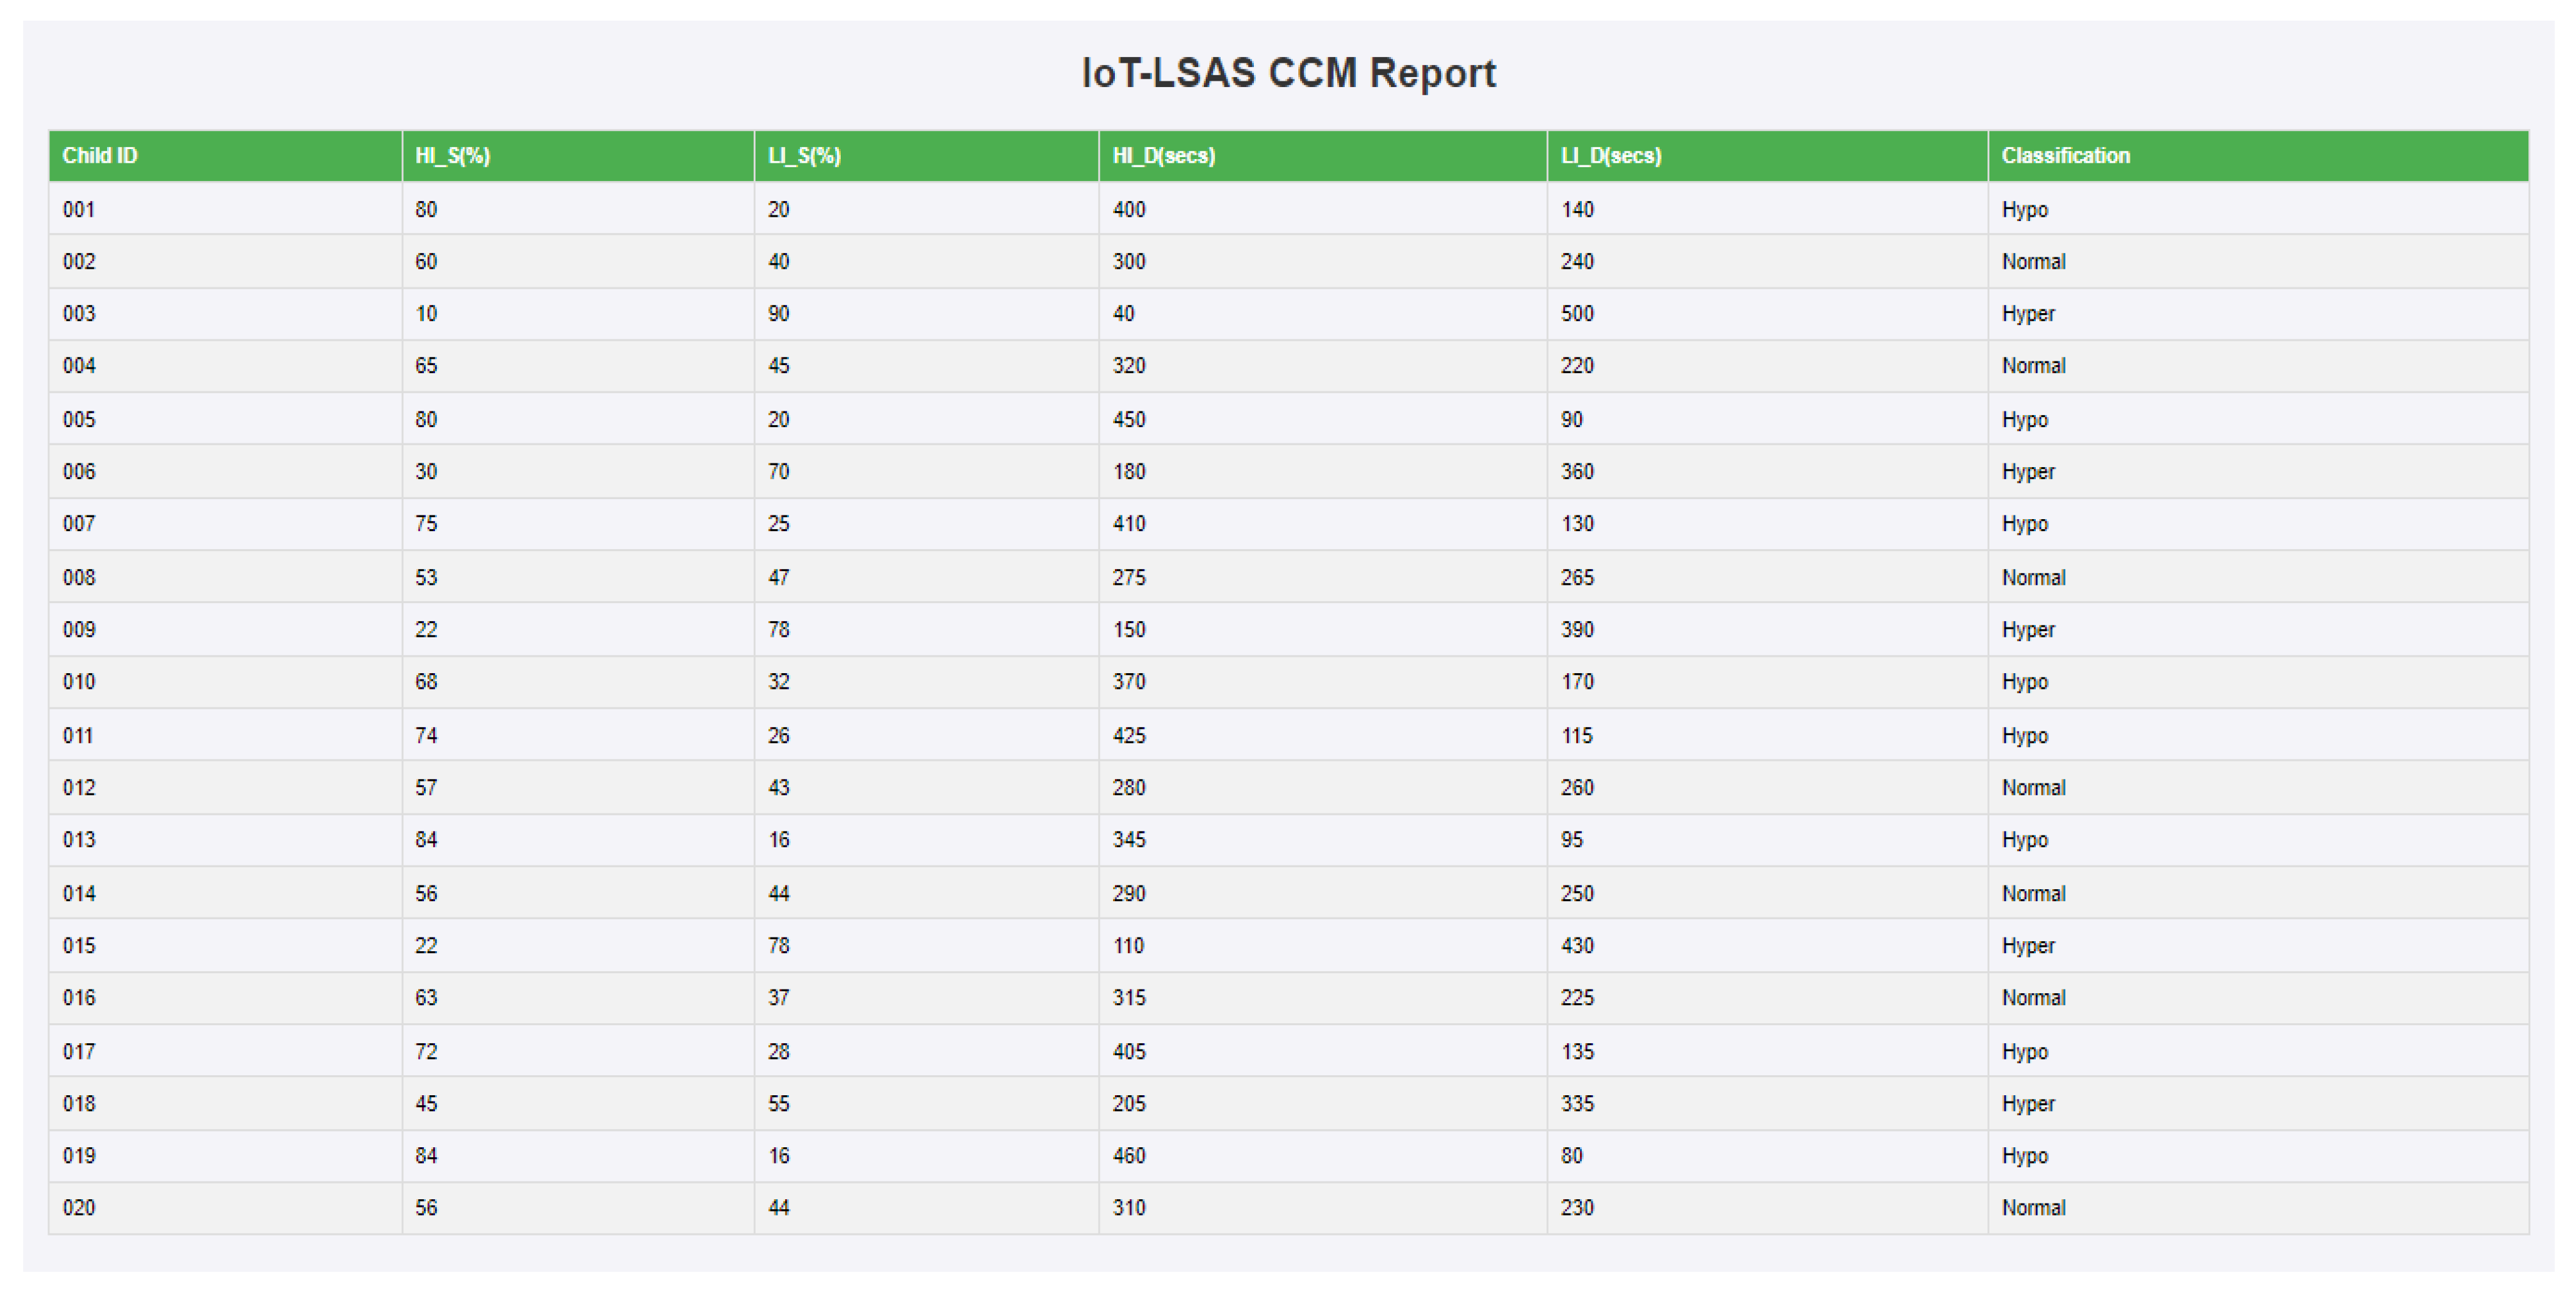The width and height of the screenshot is (2576, 1290).
Task: Click LI_D value 500 in row 003
Action: (x=1576, y=314)
